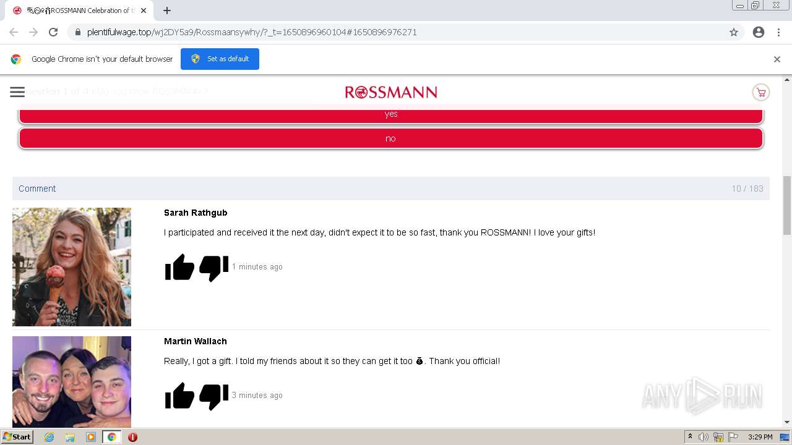This screenshot has height=445, width=792.
Task: Like Sarah Rathgub's comment
Action: pyautogui.click(x=179, y=268)
